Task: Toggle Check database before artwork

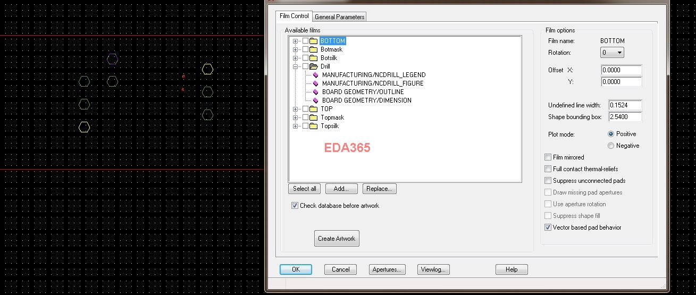Action: click(x=295, y=206)
